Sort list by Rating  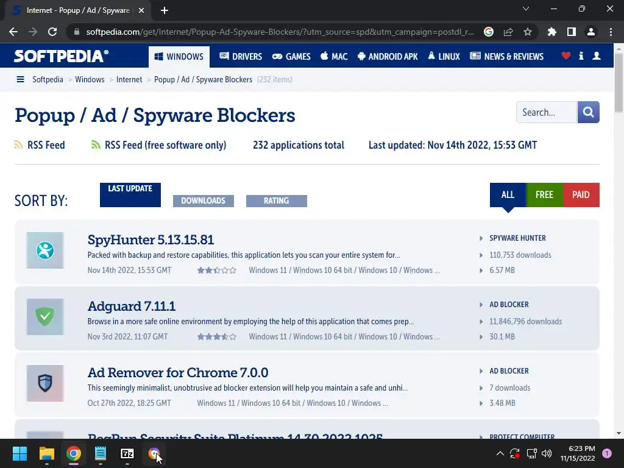pos(277,201)
